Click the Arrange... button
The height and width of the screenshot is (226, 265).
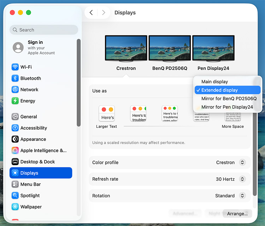tap(237, 214)
